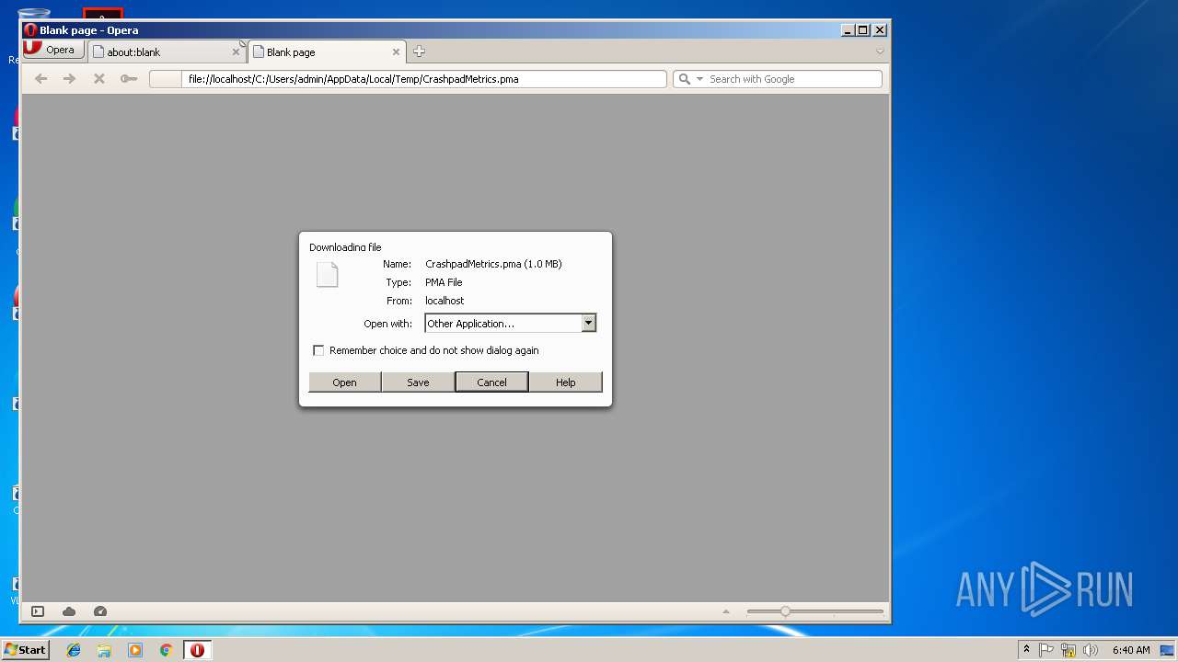The height and width of the screenshot is (662, 1178).
Task: Select the Blank page tab
Action: pos(326,52)
